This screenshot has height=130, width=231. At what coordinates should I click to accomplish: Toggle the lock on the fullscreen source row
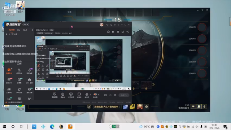[9, 34]
